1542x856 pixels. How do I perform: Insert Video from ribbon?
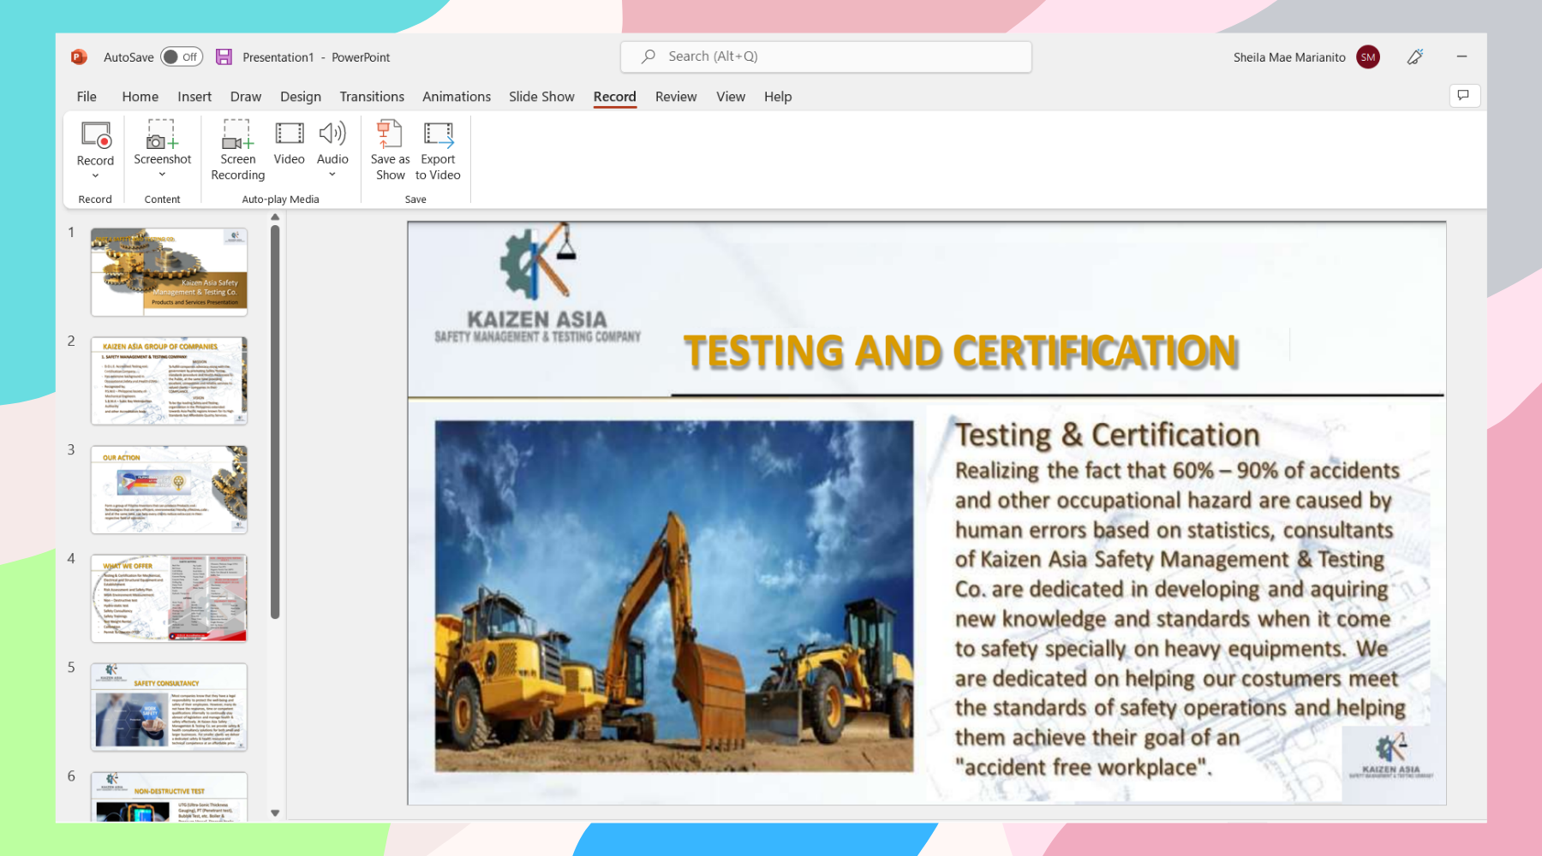click(x=289, y=143)
